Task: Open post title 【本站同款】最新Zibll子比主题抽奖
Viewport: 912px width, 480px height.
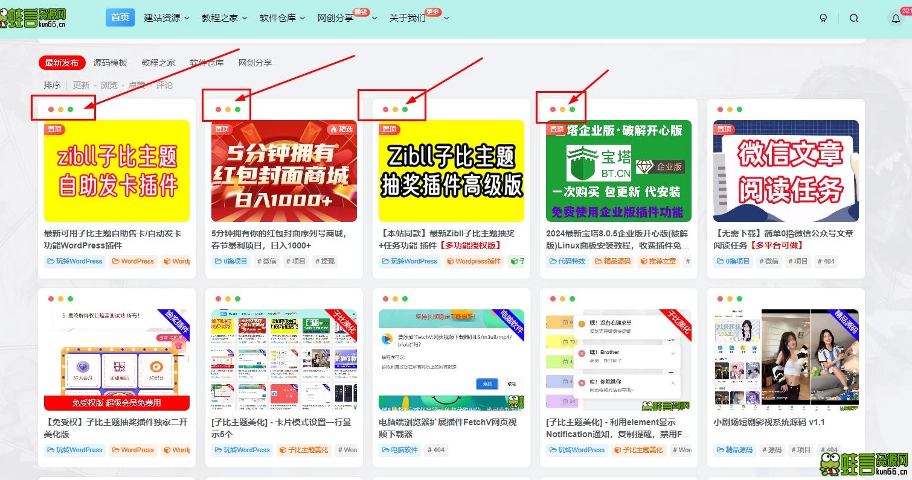Action: click(x=447, y=239)
